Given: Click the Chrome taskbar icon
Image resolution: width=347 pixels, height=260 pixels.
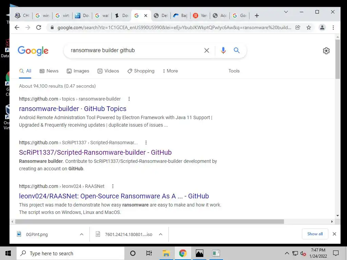Looking at the screenshot, I should coord(183,253).
